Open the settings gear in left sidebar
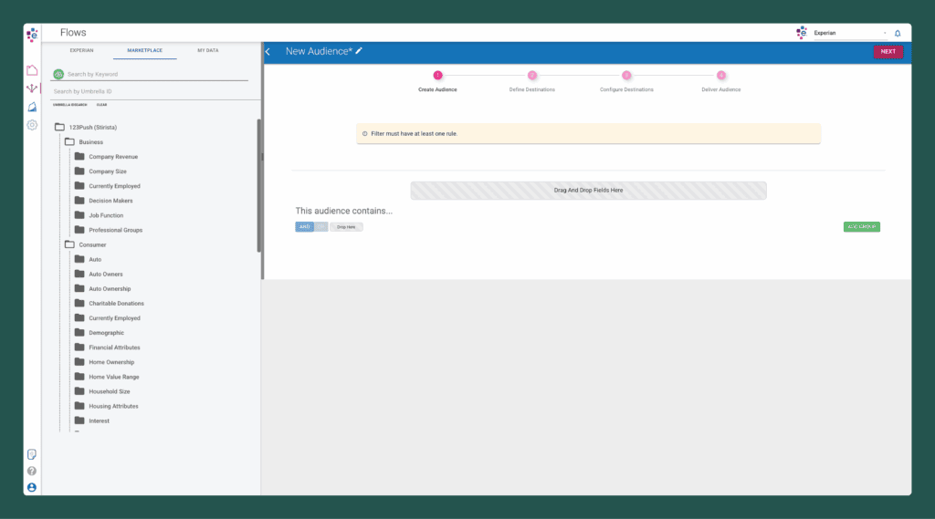Screen dimensions: 935x519 pos(32,125)
